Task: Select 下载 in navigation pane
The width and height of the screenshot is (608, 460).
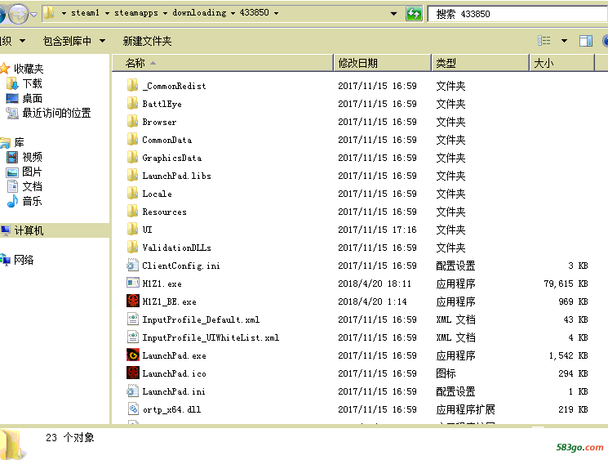Action: pos(32,83)
